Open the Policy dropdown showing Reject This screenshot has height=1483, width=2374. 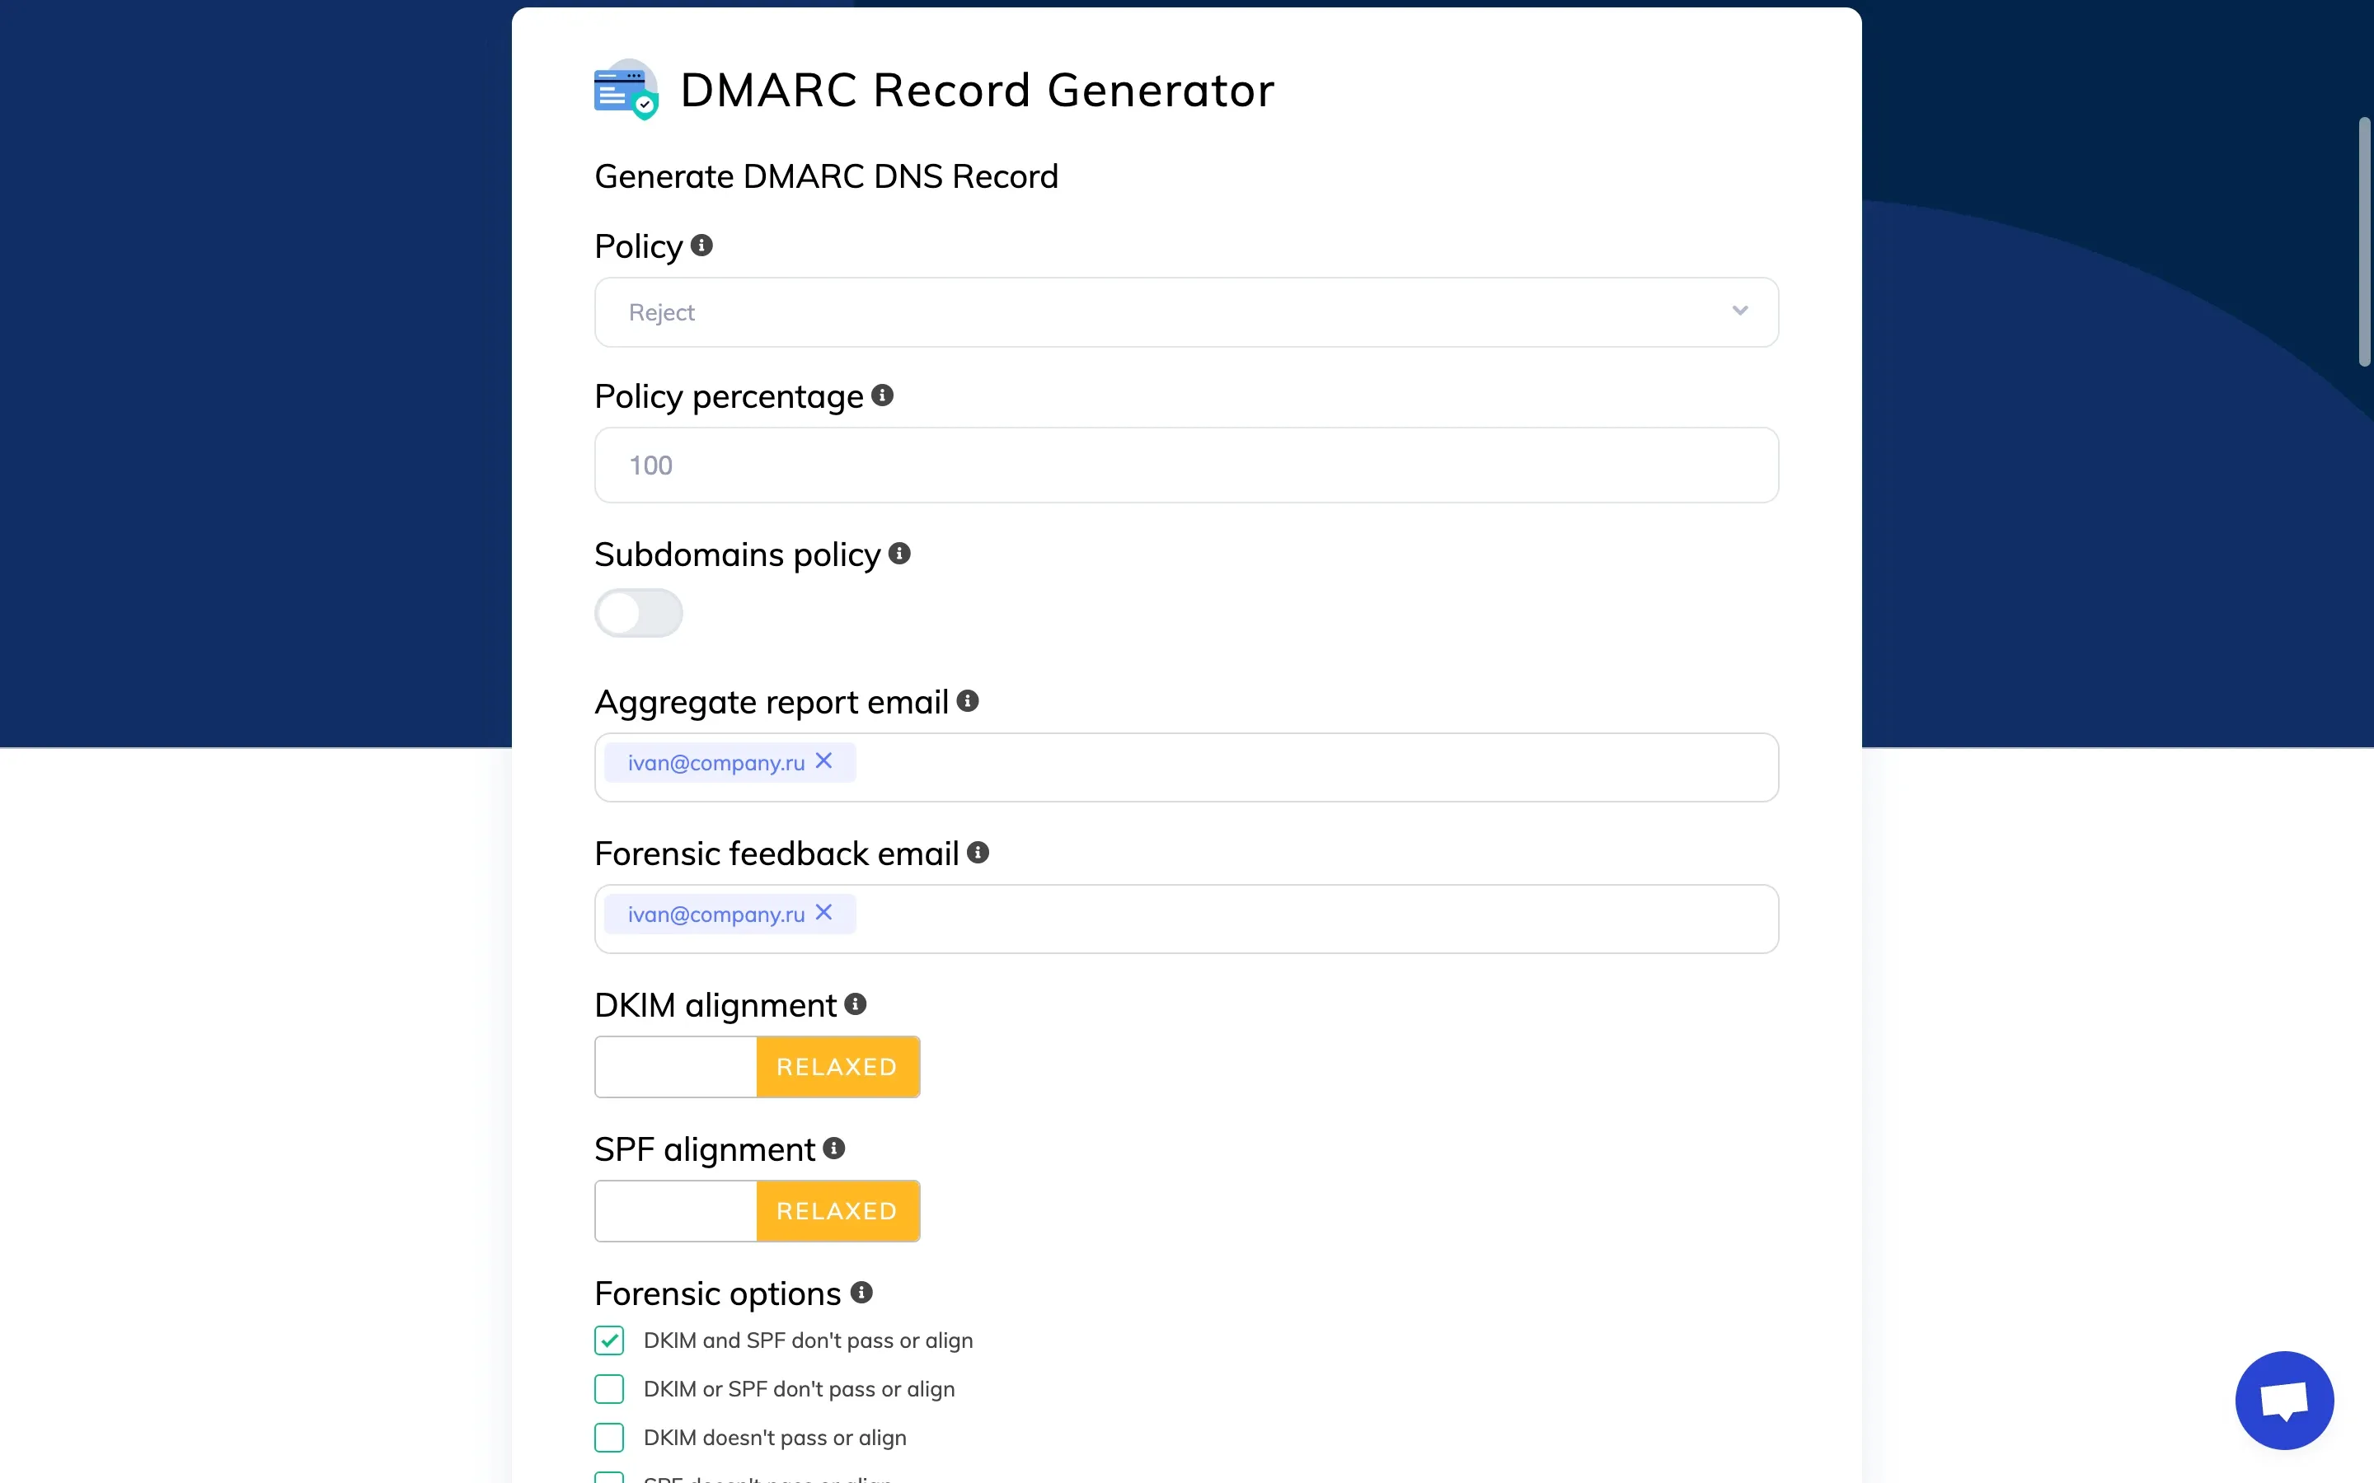tap(1186, 312)
